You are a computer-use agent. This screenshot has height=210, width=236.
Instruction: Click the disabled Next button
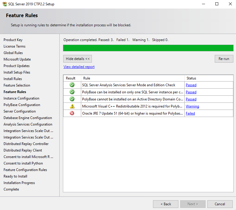193,204
